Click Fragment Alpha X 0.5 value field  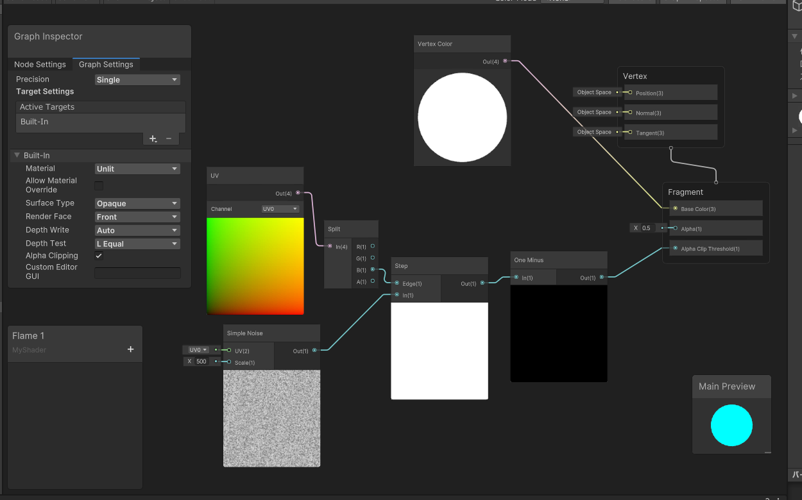(646, 228)
